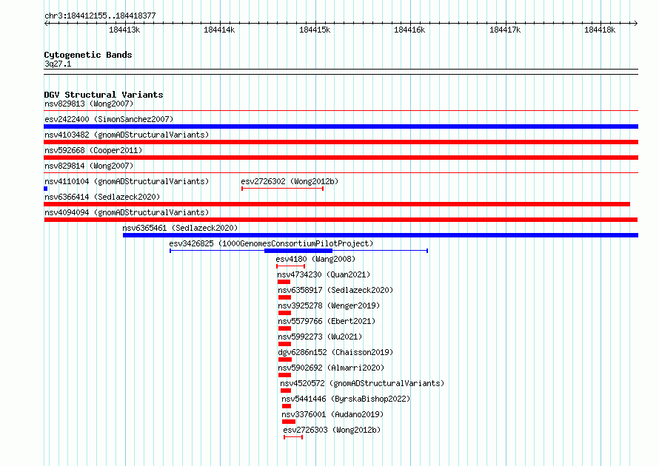Image resolution: width=659 pixels, height=466 pixels.
Task: Open the nsv6366414 (Sedlazeck2020) label
Action: click(102, 197)
